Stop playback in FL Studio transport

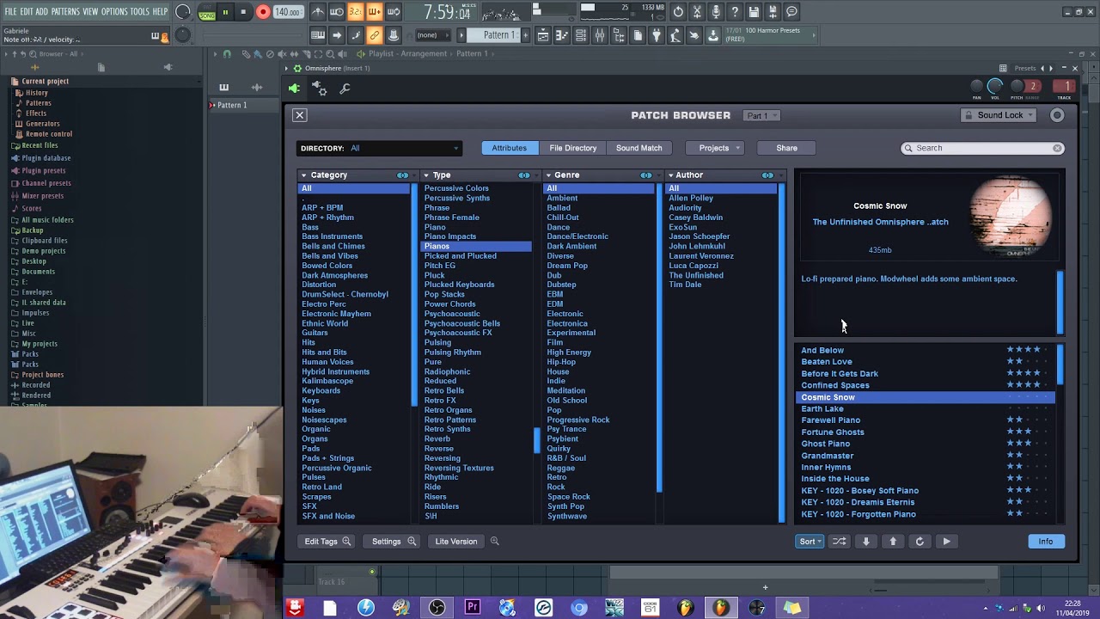pos(243,12)
